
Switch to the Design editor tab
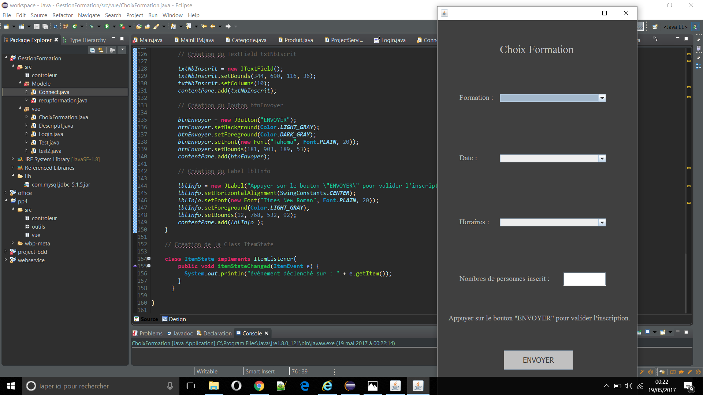174,319
